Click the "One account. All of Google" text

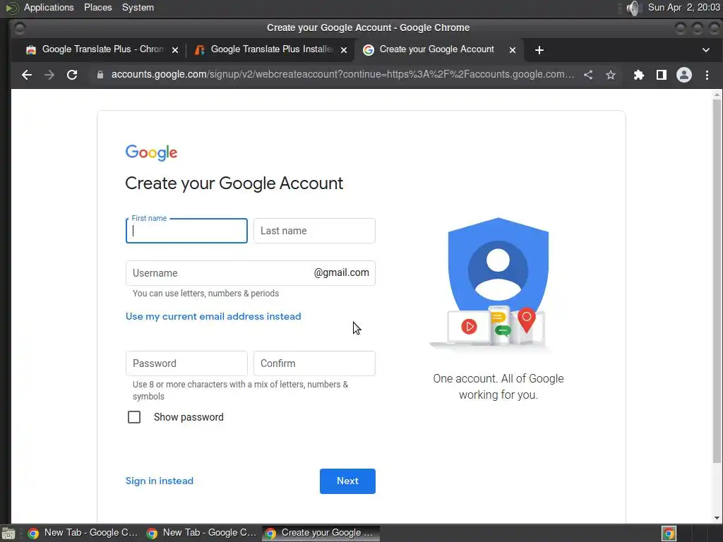coord(498,379)
